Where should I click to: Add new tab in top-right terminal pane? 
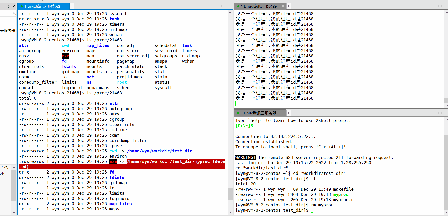pyautogui.click(x=289, y=6)
